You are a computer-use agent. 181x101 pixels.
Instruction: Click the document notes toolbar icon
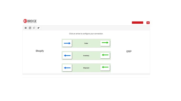pyautogui.click(x=30, y=28)
